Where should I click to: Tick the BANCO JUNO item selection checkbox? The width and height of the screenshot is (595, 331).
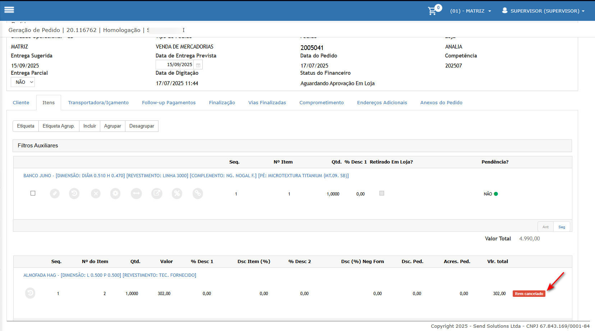tap(33, 193)
